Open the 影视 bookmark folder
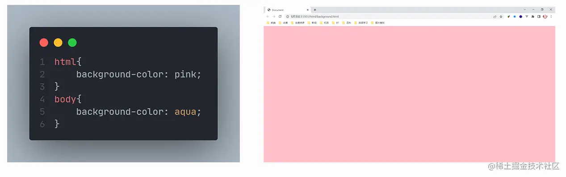Viewport: 566px width, 177px height. coord(312,23)
